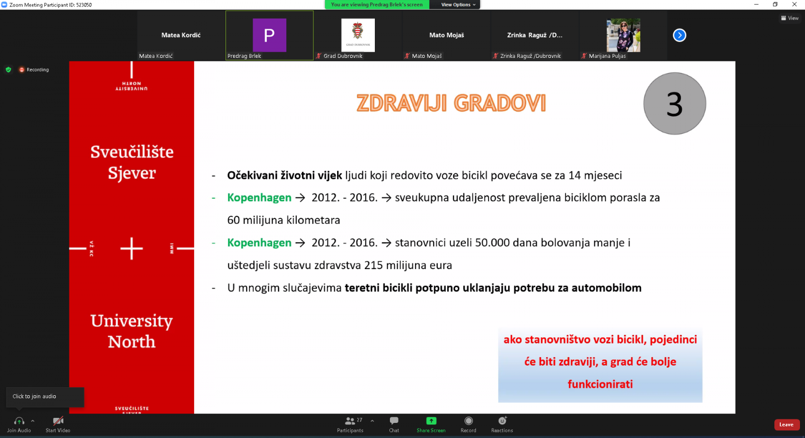The height and width of the screenshot is (438, 805).
Task: Click the slide title ZDRAVIJI GRADOVI
Action: 451,103
